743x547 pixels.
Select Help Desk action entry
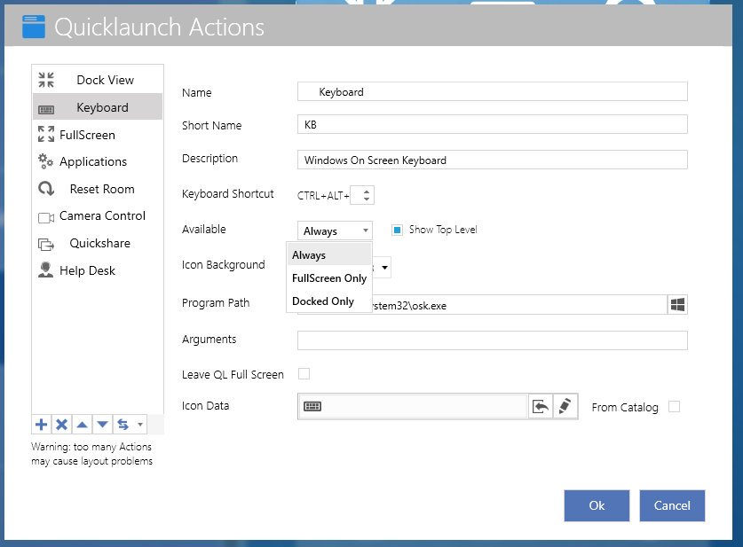(x=98, y=270)
